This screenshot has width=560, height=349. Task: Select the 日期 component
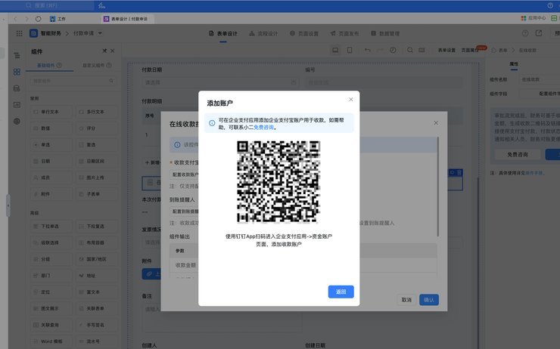[51, 161]
